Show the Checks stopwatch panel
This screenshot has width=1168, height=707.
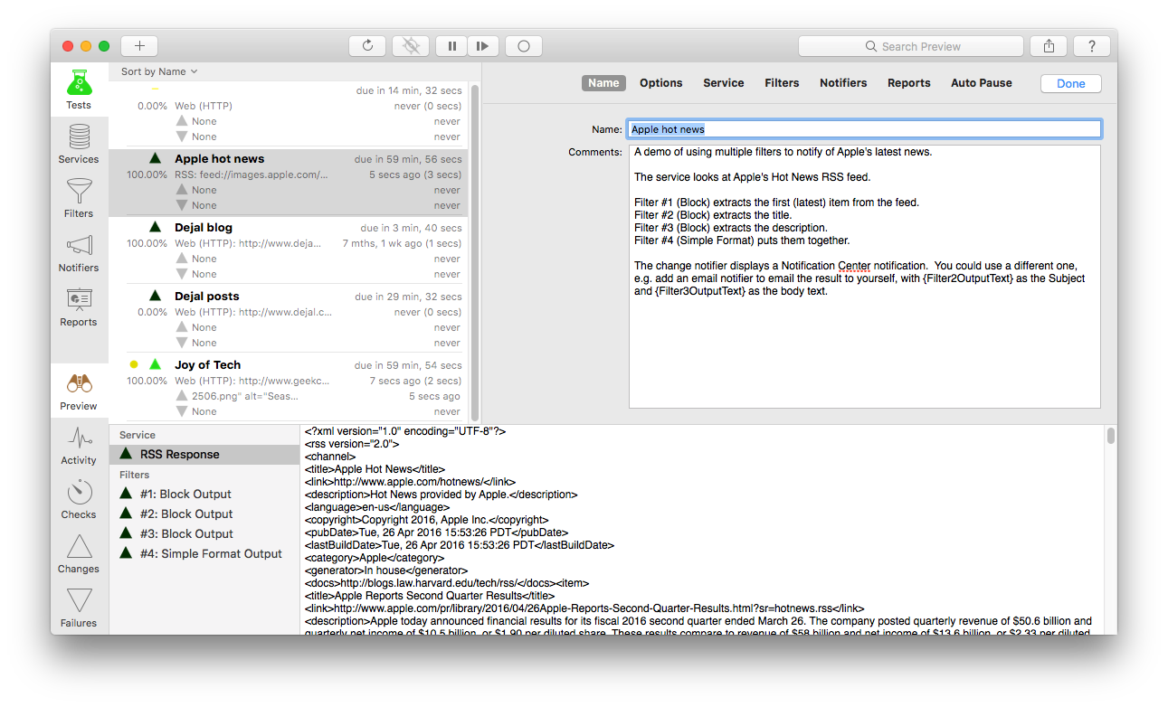point(79,499)
